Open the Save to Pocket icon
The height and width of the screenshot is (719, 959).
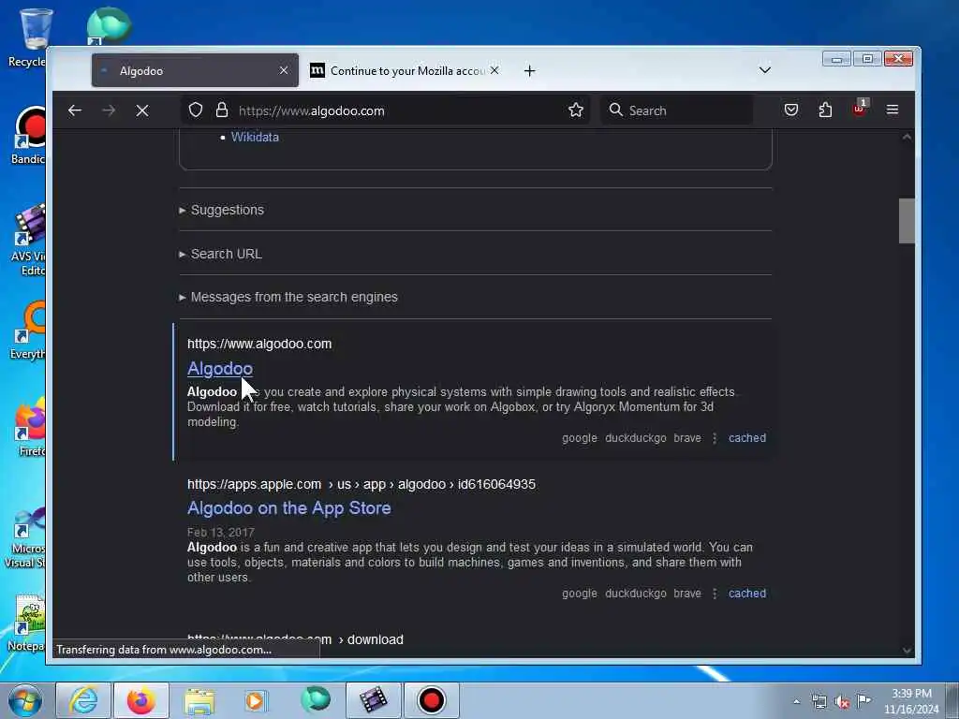click(x=790, y=110)
